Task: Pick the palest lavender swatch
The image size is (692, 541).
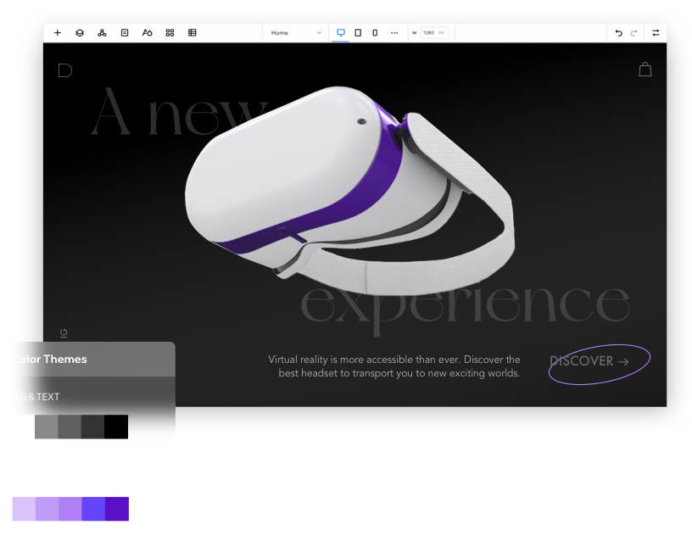Action: [24, 509]
